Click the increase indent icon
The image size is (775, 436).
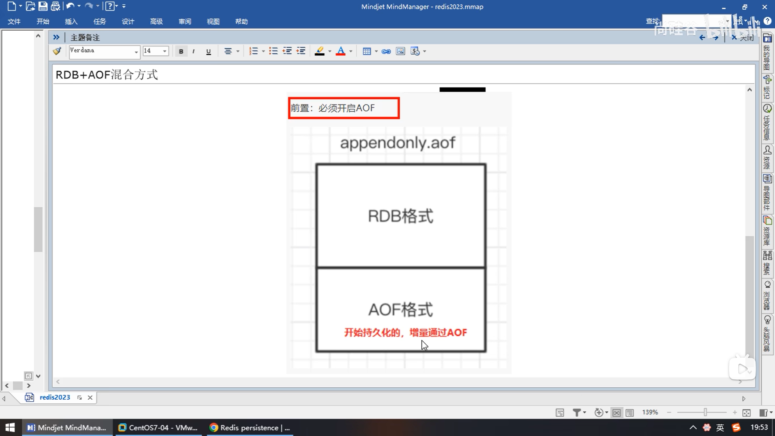[x=301, y=51]
